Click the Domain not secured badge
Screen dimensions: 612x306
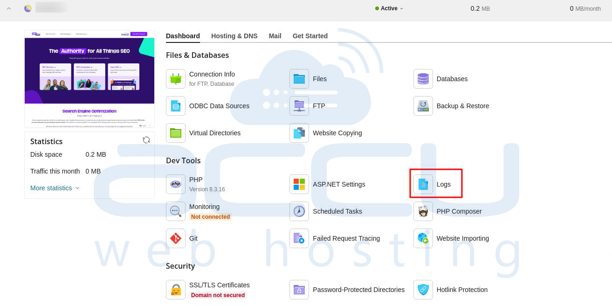point(218,295)
